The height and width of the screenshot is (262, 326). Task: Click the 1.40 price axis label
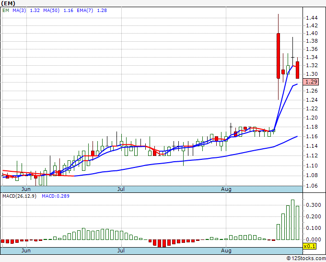point(312,33)
